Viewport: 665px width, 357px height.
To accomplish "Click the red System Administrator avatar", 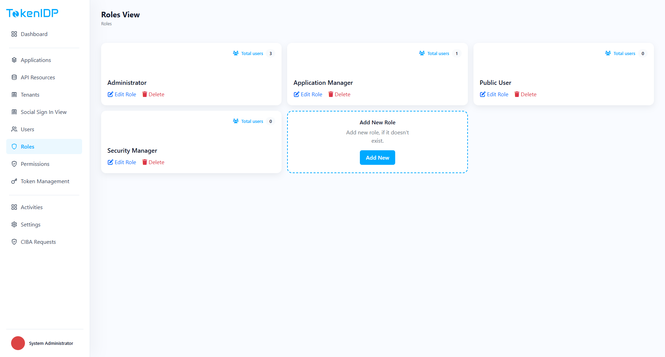I will pos(18,343).
